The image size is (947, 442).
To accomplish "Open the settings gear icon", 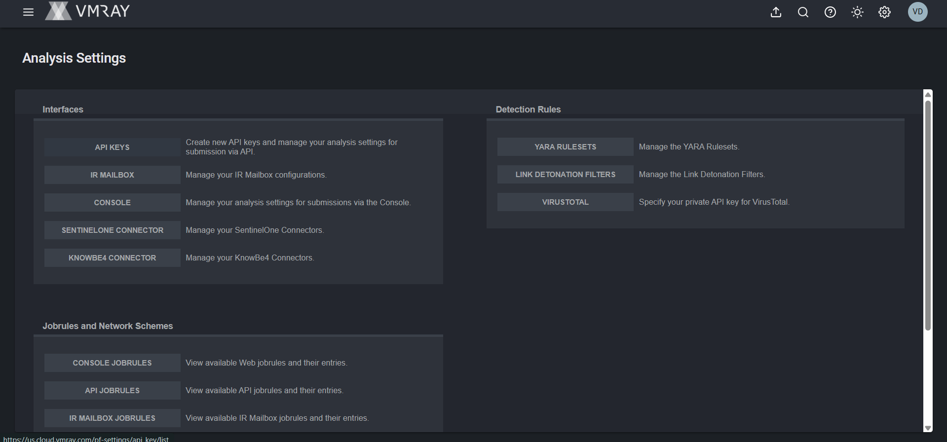I will [884, 12].
